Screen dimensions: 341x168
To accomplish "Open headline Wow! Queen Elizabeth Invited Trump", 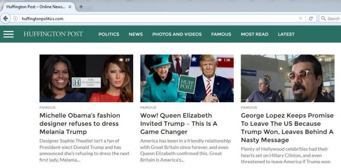I will coord(179,124).
